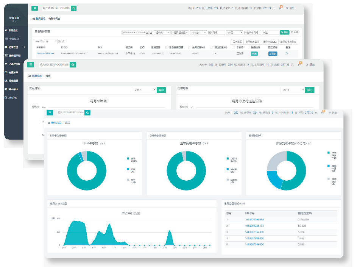
Task: Click hamburger menu button in card list window
Action: [34, 8]
